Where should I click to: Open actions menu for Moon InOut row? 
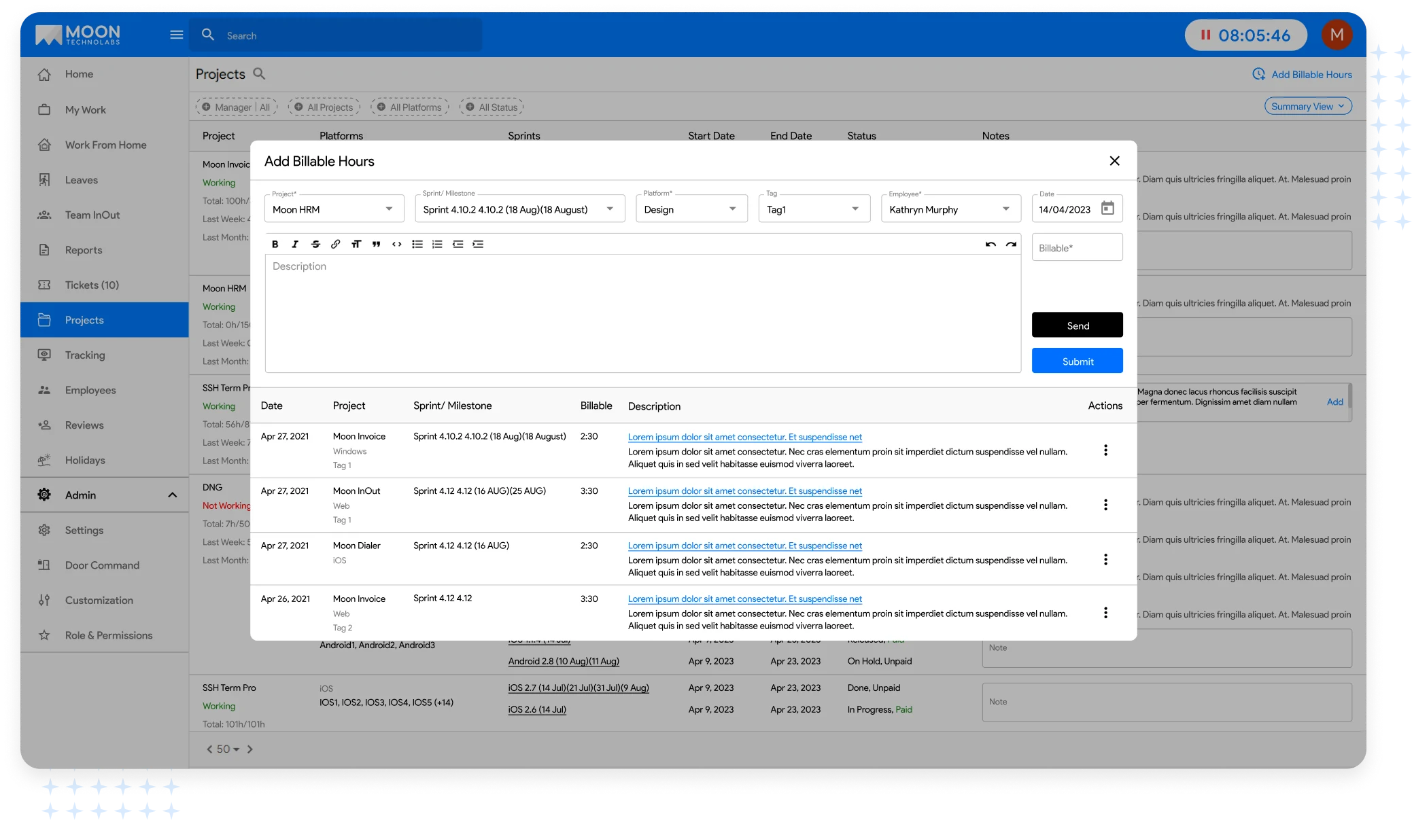pos(1106,505)
